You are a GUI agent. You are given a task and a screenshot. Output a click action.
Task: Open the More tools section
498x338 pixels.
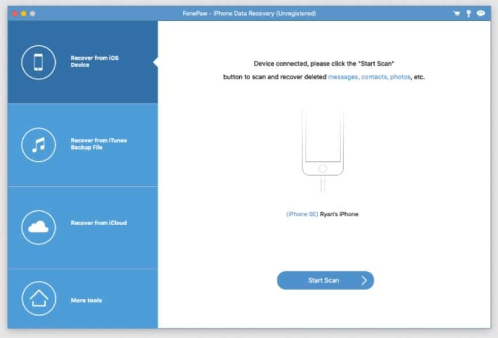click(82, 299)
